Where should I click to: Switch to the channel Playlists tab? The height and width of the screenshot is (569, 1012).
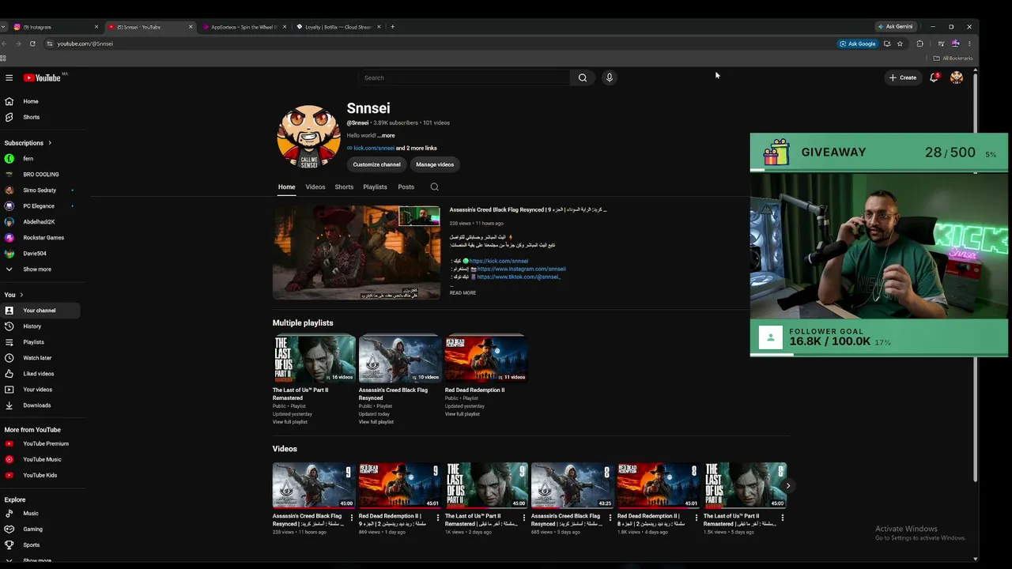pyautogui.click(x=375, y=187)
